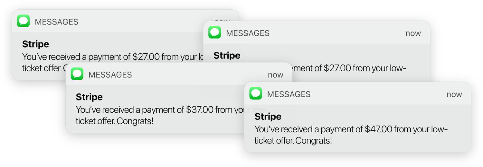Image resolution: width=483 pixels, height=167 pixels.
Task: Click "ticket offer. Congrats!" line in the $37.00 notification
Action: [x=114, y=121]
